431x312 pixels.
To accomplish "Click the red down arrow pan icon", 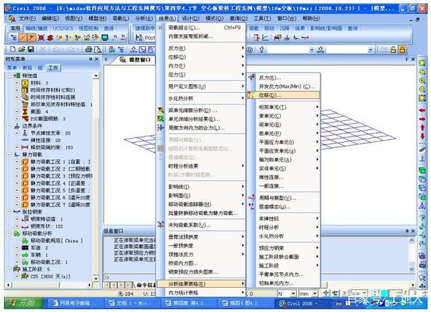I will pyautogui.click(x=422, y=136).
